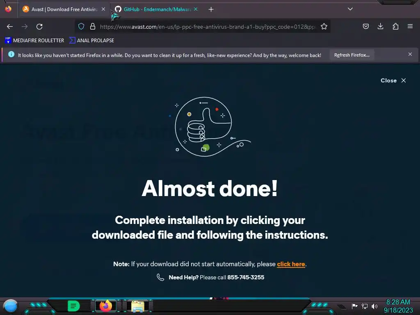
Task: Open a new browser tab
Action: (211, 9)
